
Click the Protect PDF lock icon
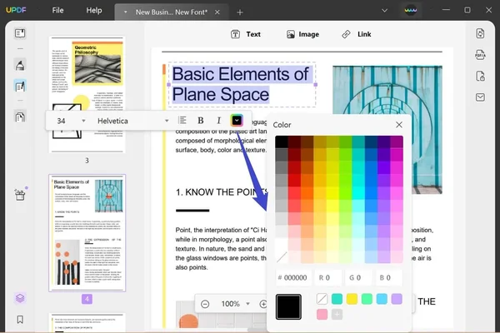point(480,76)
